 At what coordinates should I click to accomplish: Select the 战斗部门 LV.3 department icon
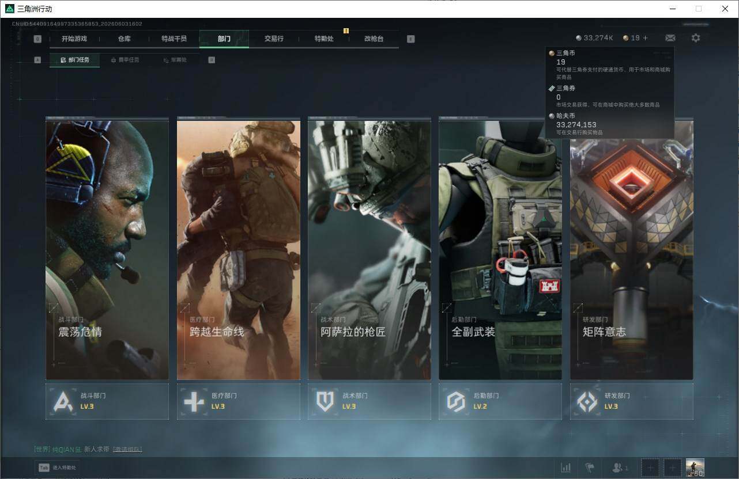click(63, 401)
